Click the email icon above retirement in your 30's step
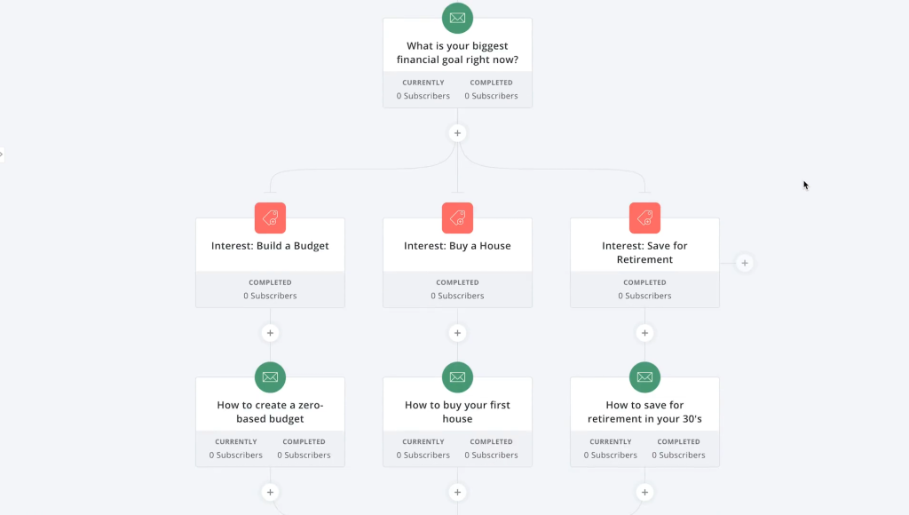 coord(644,376)
